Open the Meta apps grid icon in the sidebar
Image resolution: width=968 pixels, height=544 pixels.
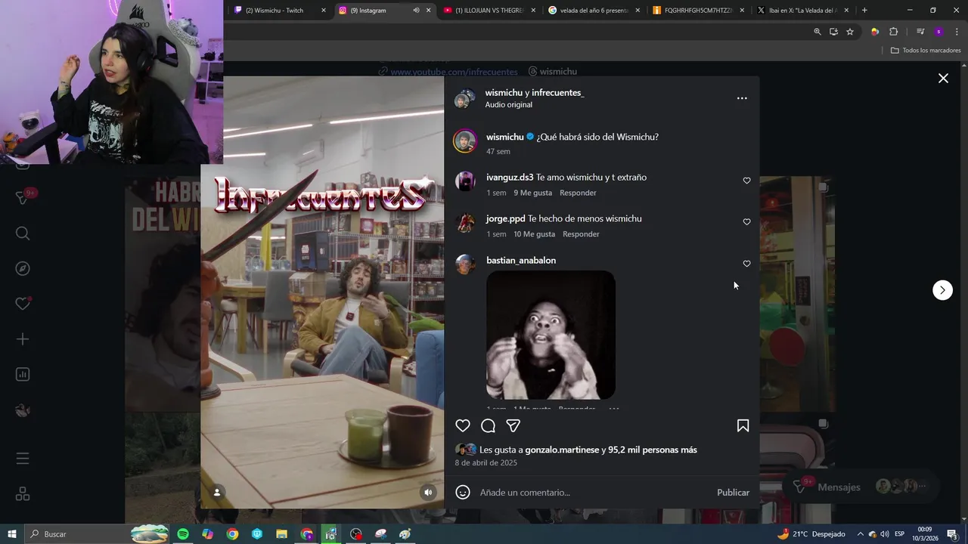pos(23,494)
